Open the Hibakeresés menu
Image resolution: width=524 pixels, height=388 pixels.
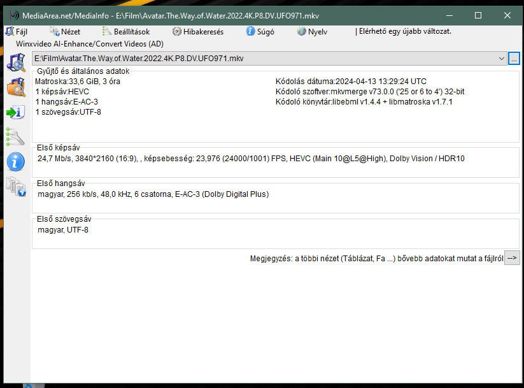tap(198, 31)
